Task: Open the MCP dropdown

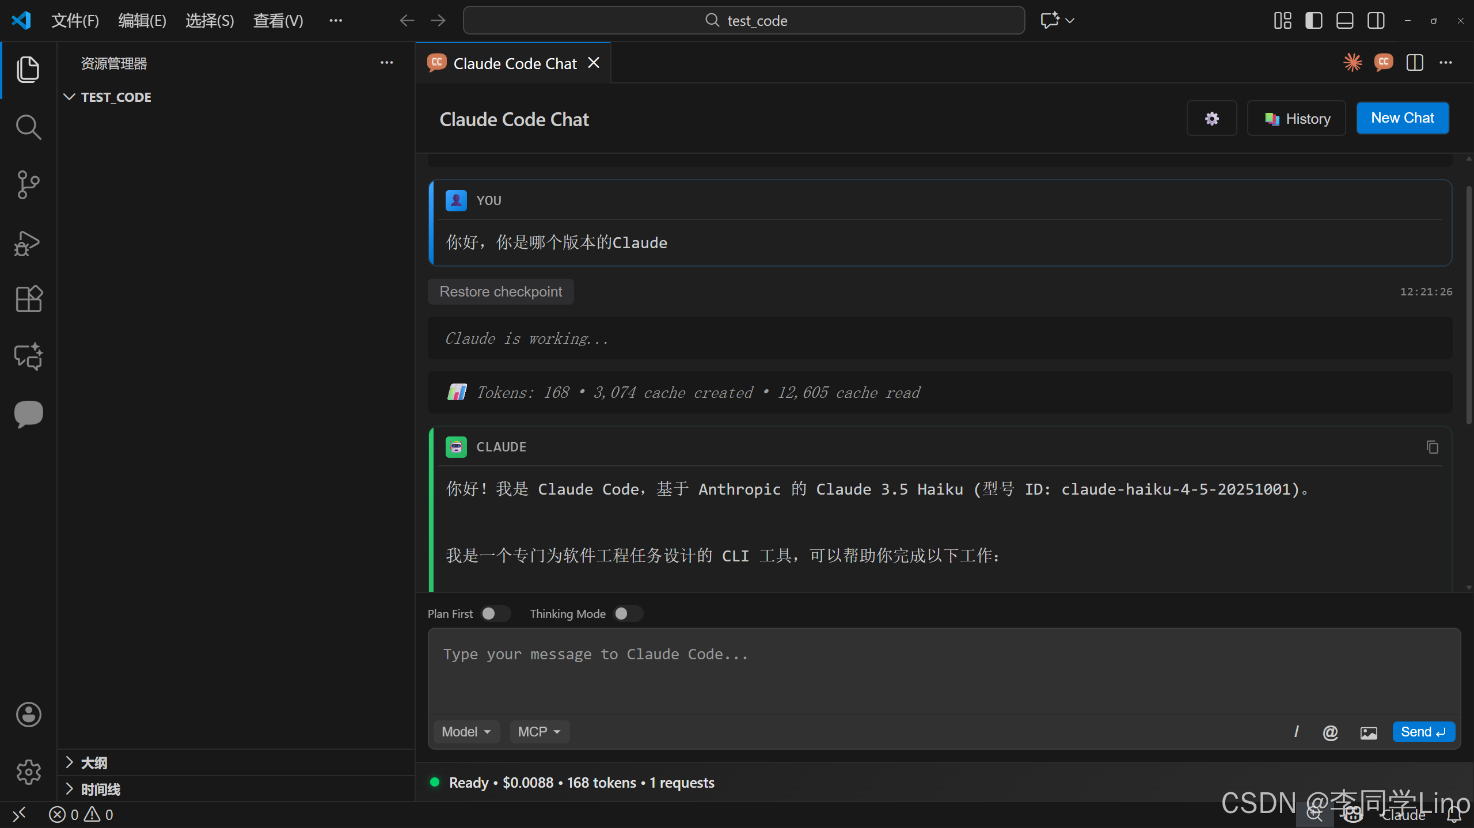Action: click(x=539, y=732)
